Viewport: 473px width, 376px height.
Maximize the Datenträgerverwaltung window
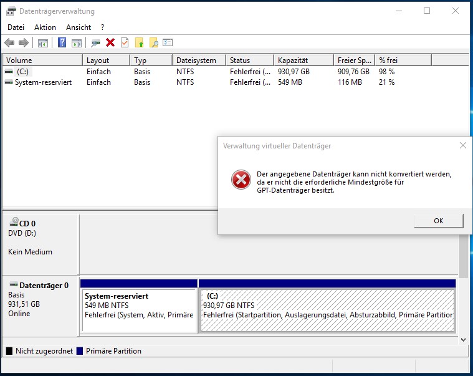(426, 11)
